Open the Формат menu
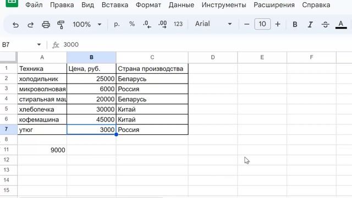Viewport: 352px width, 198px height. tap(148, 5)
